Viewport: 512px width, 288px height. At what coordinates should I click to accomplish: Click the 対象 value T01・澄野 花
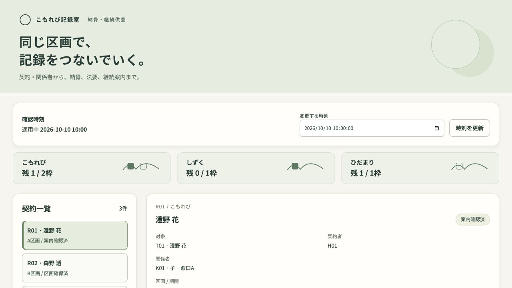coord(171,246)
